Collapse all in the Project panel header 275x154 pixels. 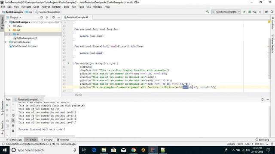point(47,17)
